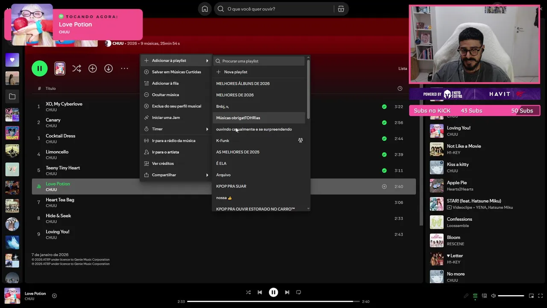Expand the 'Compartilhar' submenu
Image resolution: width=547 pixels, height=308 pixels.
(176, 175)
